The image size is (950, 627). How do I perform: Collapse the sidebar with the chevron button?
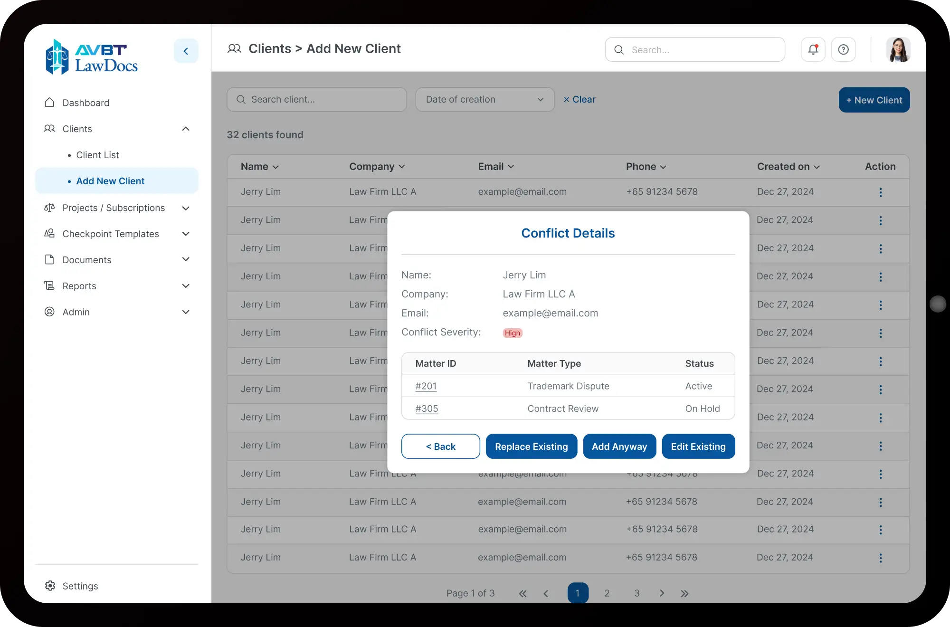coord(186,51)
